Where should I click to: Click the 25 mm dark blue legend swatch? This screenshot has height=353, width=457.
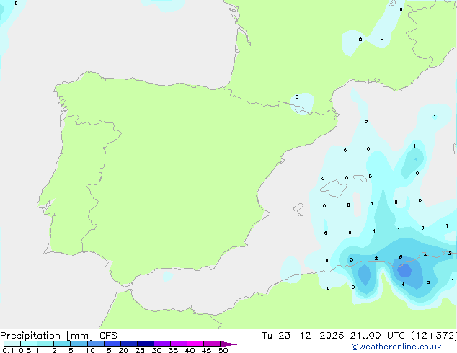(x=145, y=344)
